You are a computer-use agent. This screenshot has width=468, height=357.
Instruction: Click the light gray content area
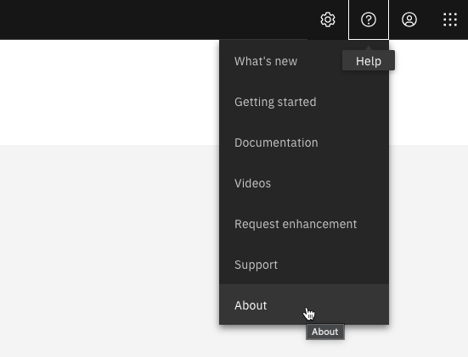[110, 251]
